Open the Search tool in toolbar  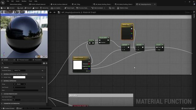(28, 8)
